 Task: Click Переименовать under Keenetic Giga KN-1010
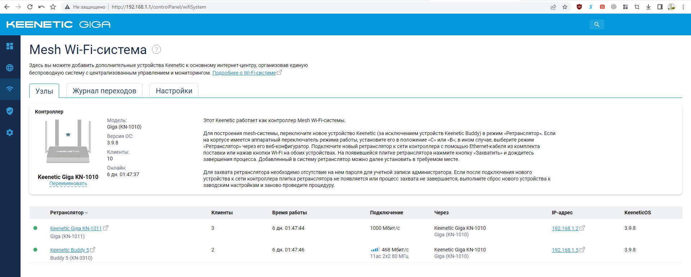(68, 184)
